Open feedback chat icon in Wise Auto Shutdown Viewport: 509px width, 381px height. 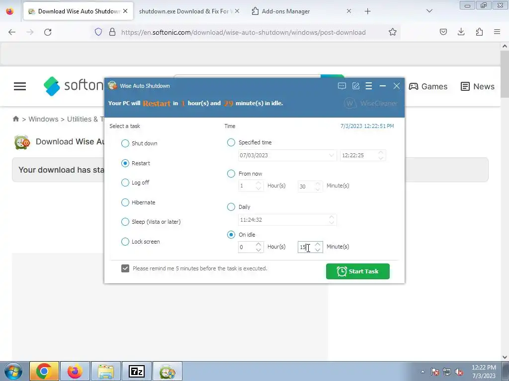[x=342, y=86]
